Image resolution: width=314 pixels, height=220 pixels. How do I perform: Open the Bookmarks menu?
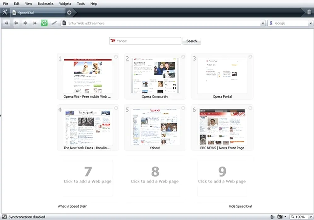[x=45, y=3]
